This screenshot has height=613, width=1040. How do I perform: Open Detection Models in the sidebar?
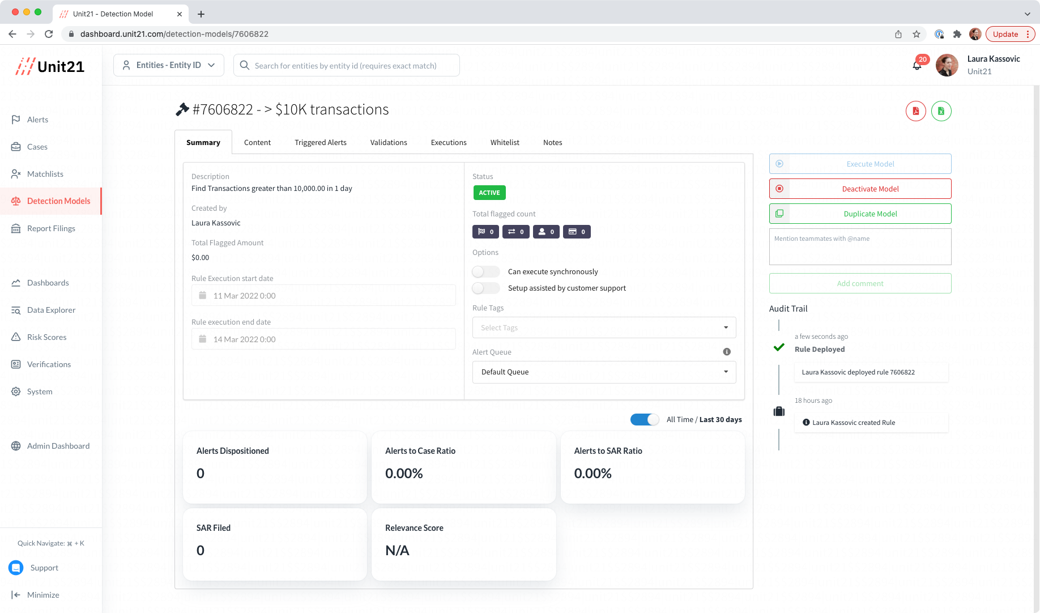coord(51,201)
